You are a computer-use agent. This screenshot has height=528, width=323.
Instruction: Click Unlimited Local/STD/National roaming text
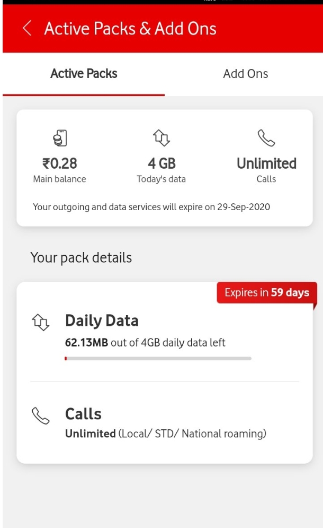(x=166, y=434)
